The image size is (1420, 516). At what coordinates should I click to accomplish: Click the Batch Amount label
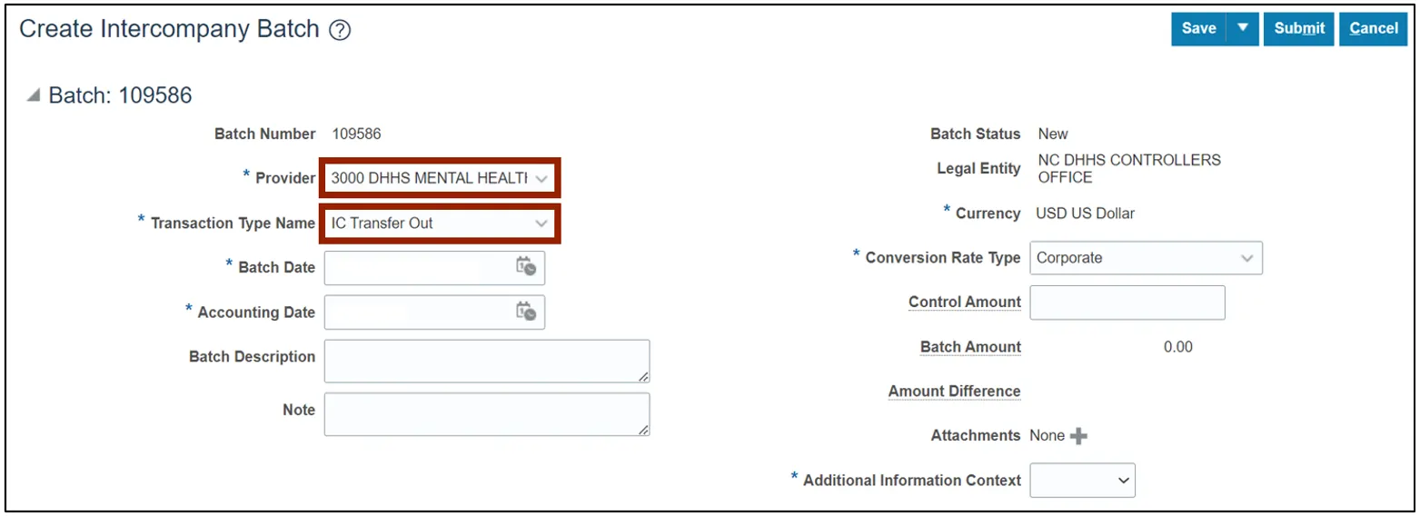[x=970, y=347]
